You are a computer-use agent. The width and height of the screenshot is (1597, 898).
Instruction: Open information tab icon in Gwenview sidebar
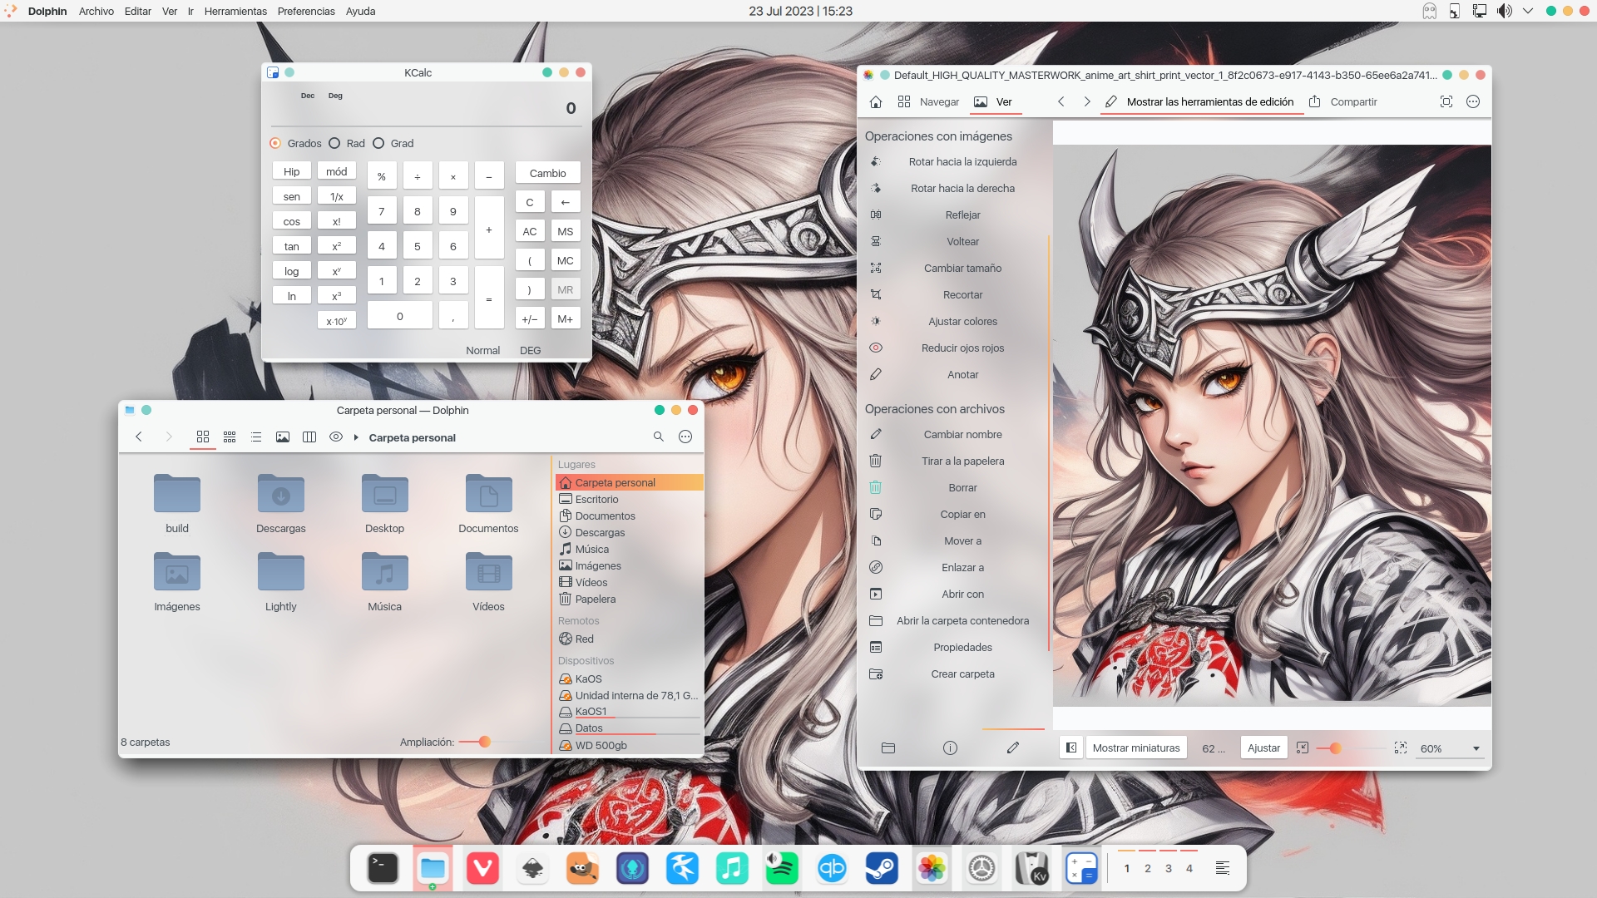(x=950, y=748)
